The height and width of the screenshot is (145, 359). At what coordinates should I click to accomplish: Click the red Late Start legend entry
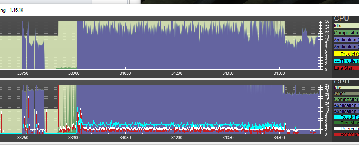pyautogui.click(x=346, y=68)
